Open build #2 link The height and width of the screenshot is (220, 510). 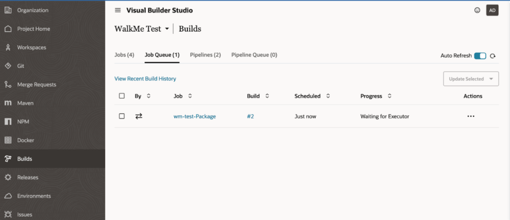tap(251, 116)
